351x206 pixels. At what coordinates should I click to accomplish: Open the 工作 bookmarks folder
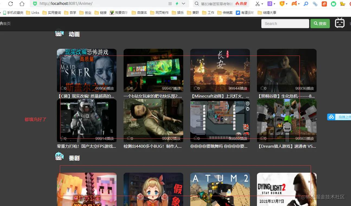pyautogui.click(x=208, y=13)
